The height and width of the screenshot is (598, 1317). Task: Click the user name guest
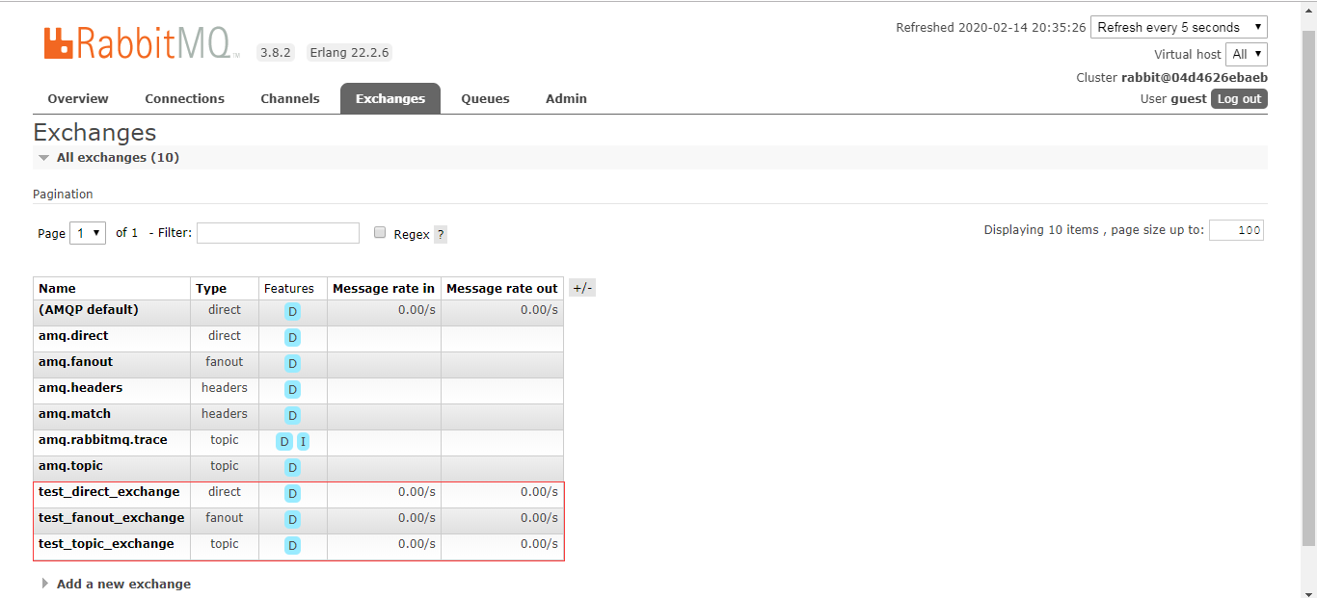point(1189,99)
